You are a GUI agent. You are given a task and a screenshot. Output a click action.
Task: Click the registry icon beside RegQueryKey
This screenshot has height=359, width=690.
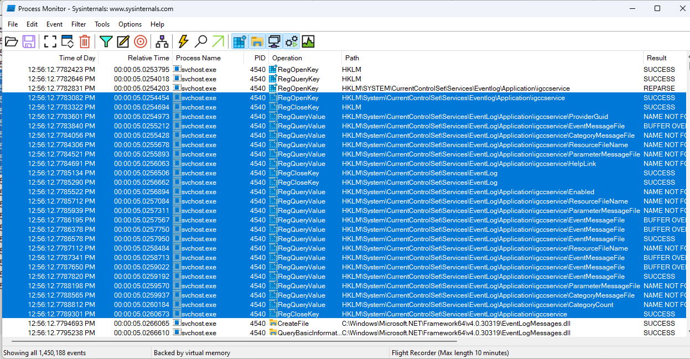point(273,79)
